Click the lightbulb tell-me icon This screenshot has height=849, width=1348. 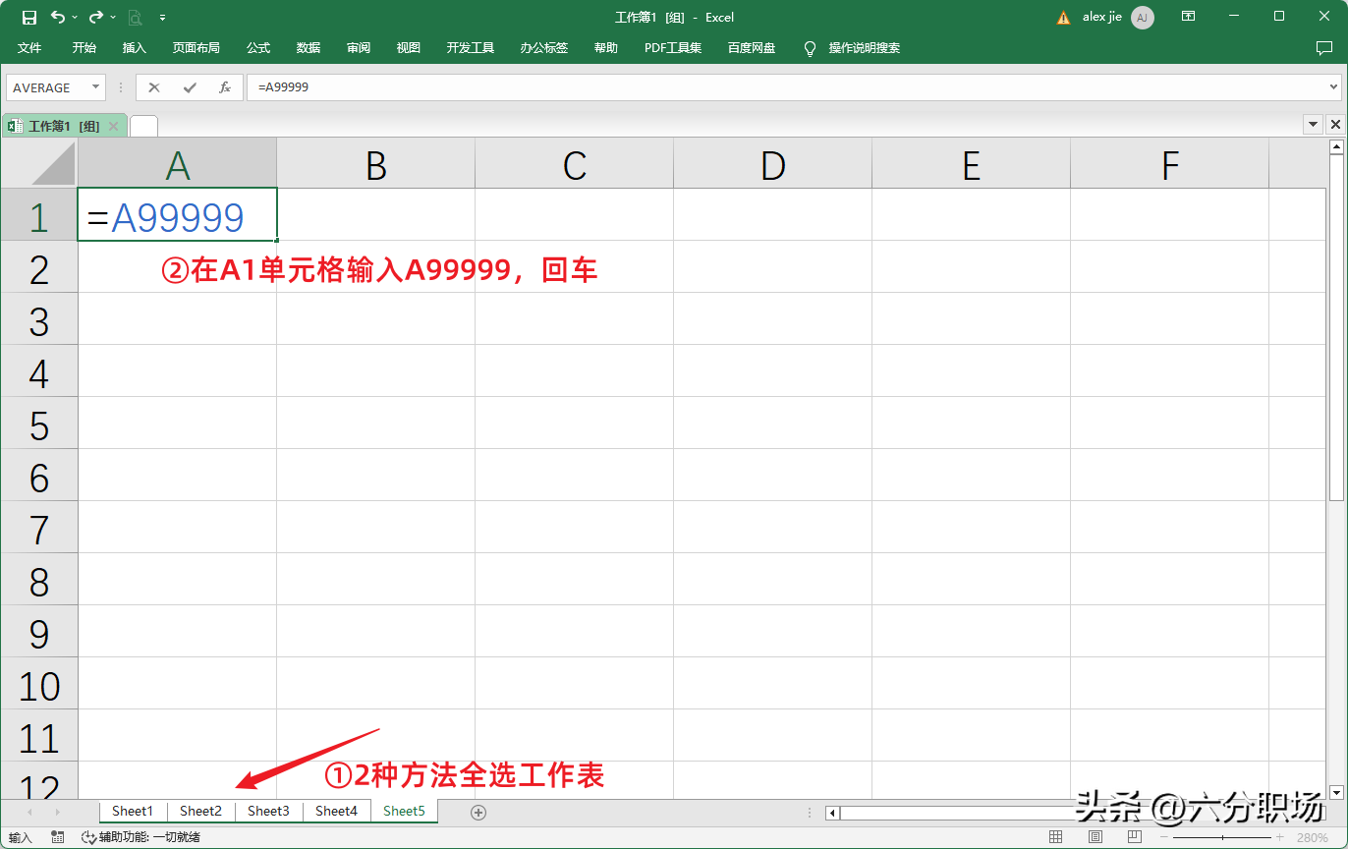click(810, 48)
